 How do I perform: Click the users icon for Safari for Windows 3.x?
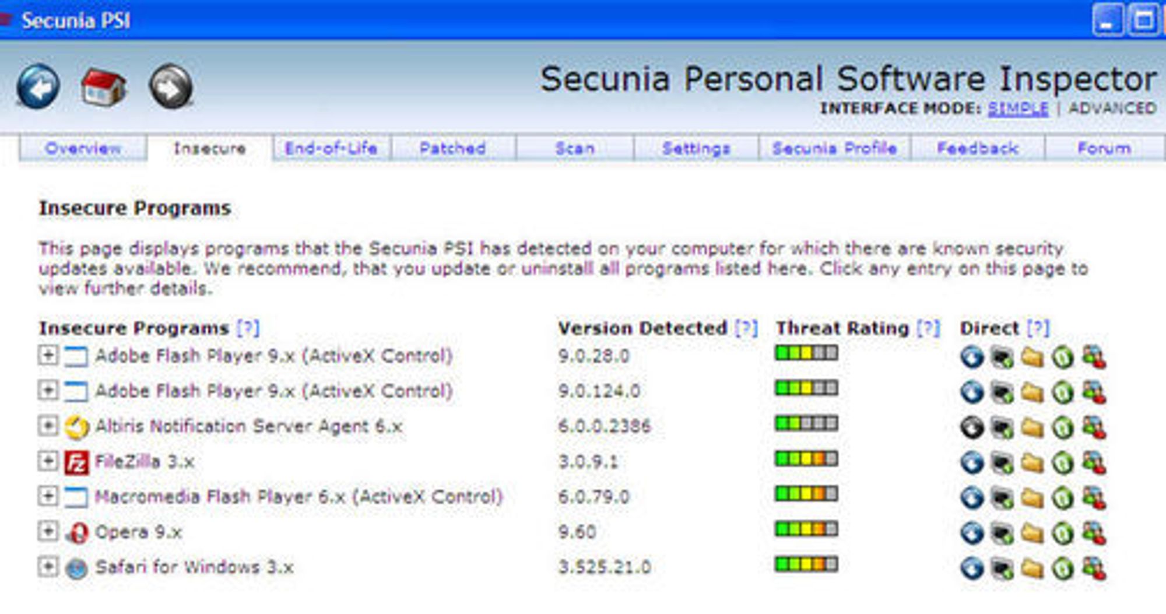click(x=1094, y=568)
